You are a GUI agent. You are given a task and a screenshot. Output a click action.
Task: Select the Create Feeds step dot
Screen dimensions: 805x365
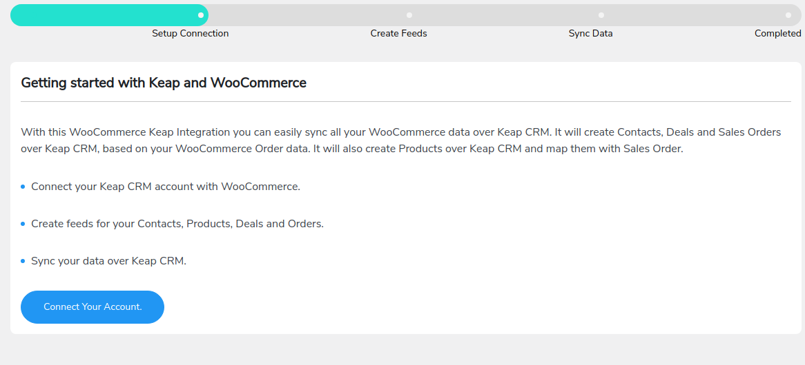pos(409,15)
